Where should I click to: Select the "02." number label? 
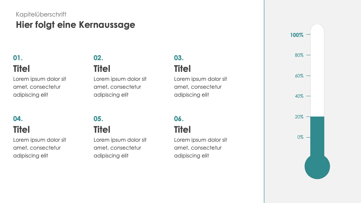tap(98, 58)
